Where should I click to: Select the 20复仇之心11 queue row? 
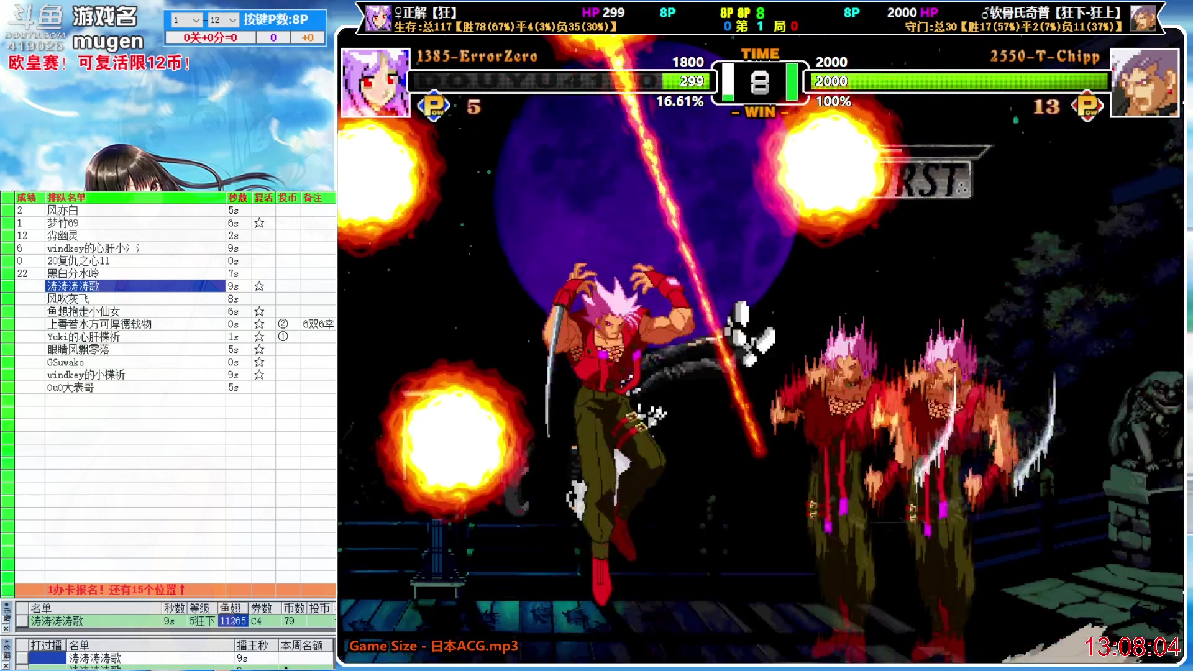pos(175,261)
